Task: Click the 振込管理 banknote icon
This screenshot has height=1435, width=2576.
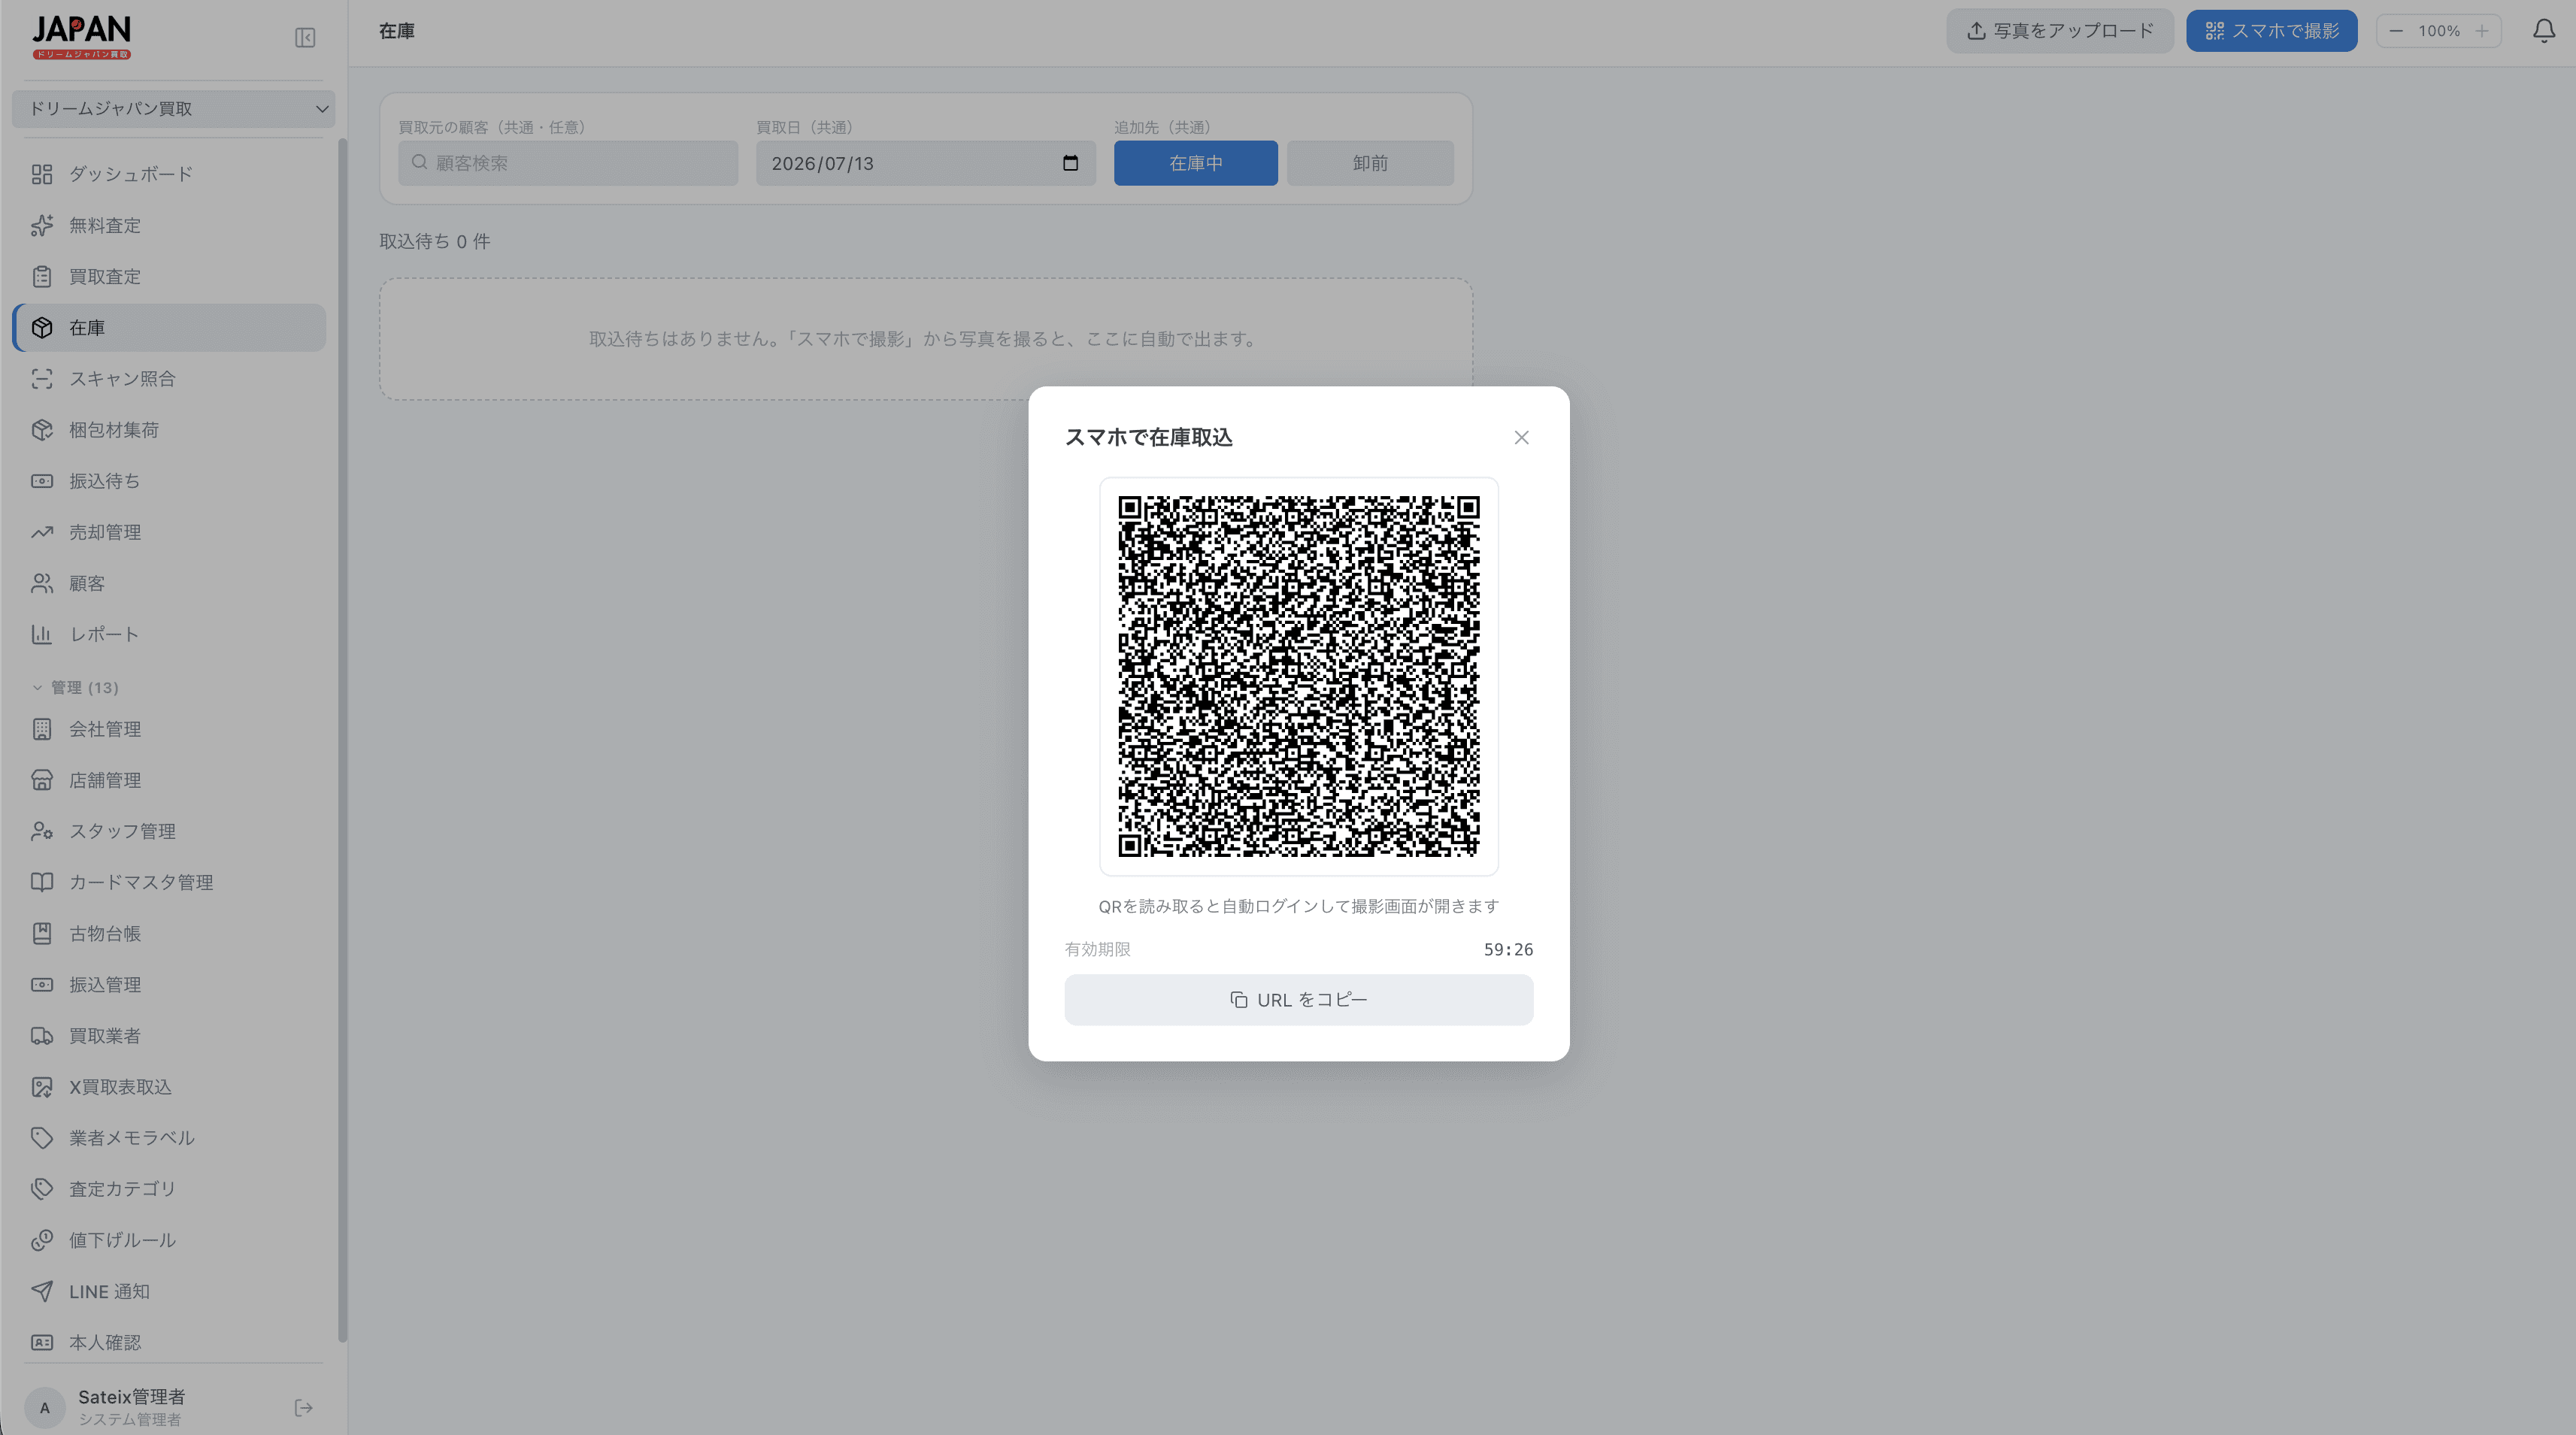Action: [42, 985]
